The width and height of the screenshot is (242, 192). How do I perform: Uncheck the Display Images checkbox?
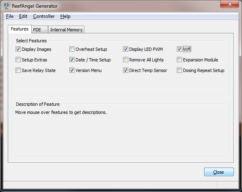point(18,49)
